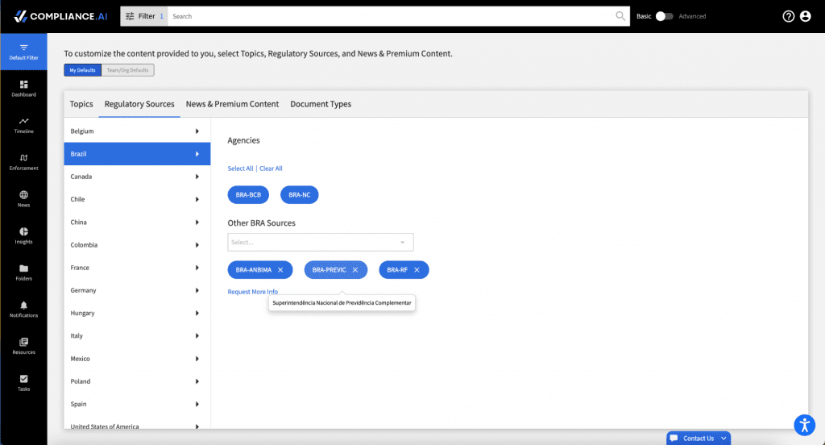The width and height of the screenshot is (825, 445).
Task: Select Poland in country list
Action: coord(137,381)
